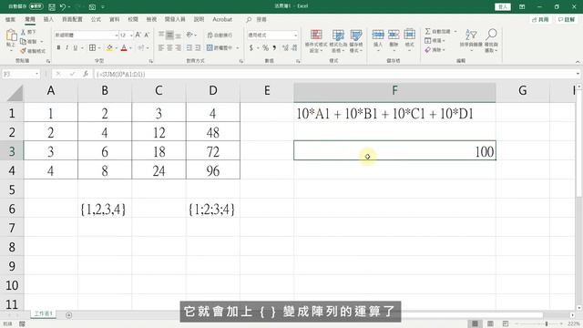
Task: Click the Increase Indent icon
Action: click(x=198, y=47)
